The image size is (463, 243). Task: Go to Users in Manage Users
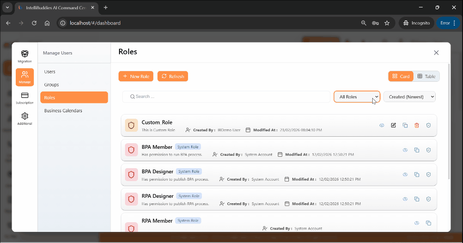point(50,72)
